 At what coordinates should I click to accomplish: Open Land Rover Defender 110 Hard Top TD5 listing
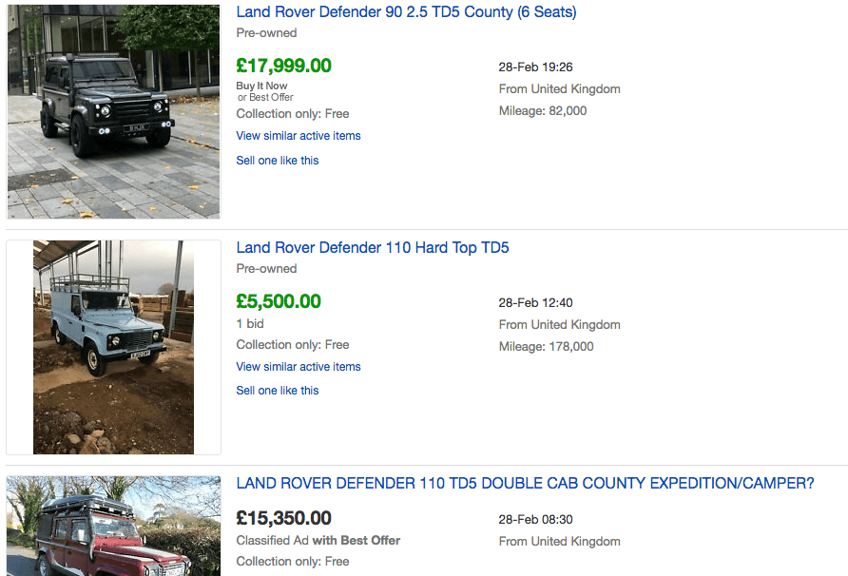[x=373, y=248]
